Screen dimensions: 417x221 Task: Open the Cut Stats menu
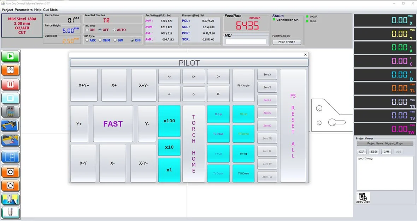pyautogui.click(x=50, y=10)
